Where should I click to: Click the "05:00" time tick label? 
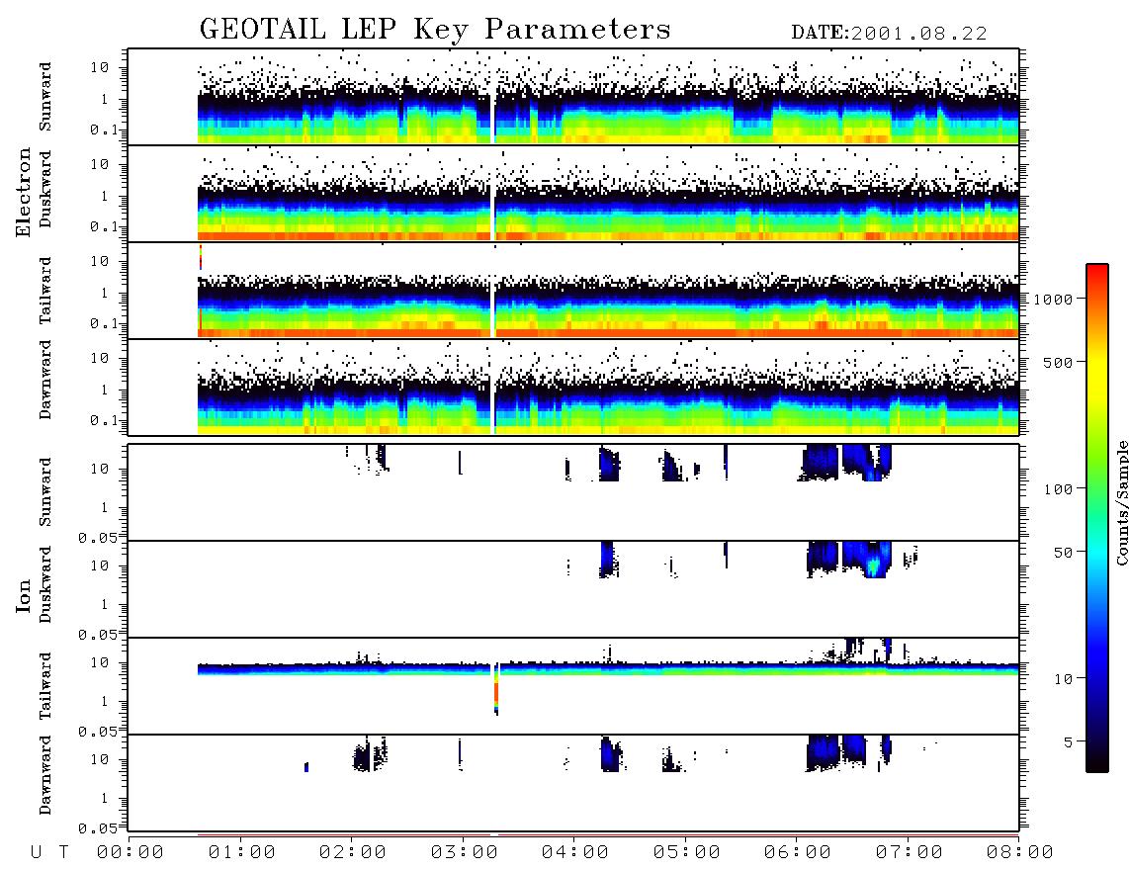point(687,853)
